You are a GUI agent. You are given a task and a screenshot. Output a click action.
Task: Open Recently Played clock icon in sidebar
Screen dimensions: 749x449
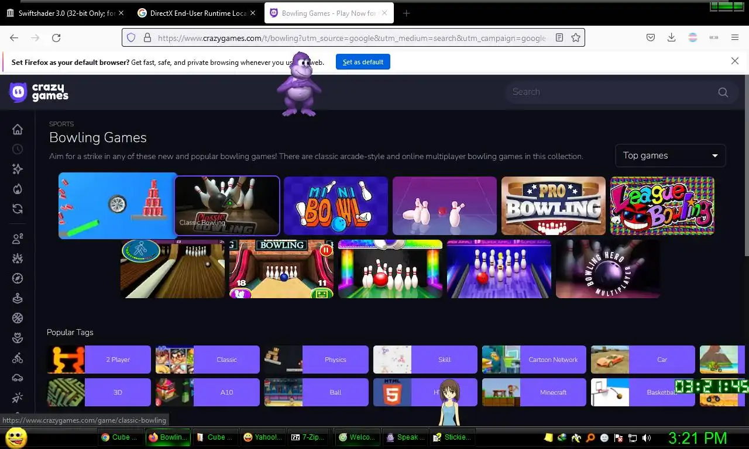pos(18,149)
